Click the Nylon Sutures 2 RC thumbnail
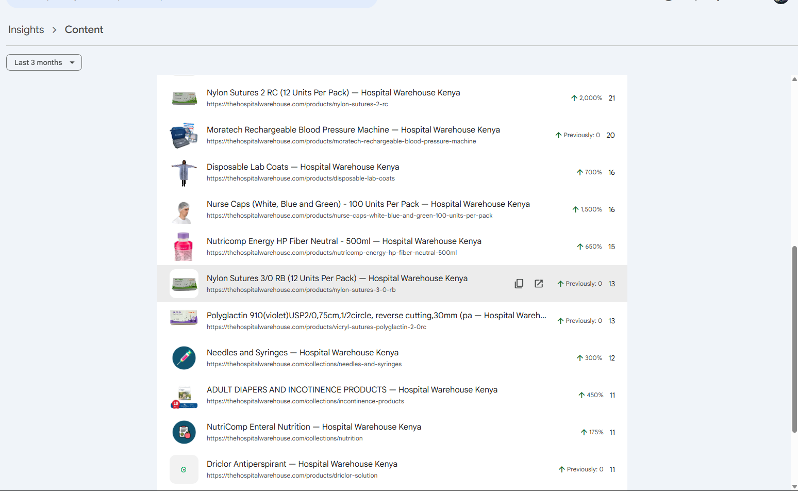 pos(184,98)
